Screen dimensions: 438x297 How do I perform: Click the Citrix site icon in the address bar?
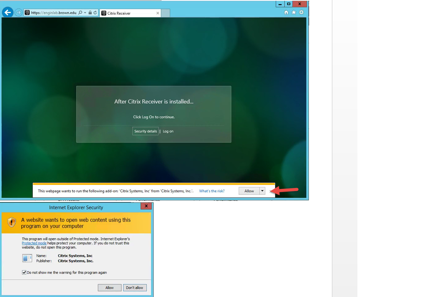click(27, 13)
